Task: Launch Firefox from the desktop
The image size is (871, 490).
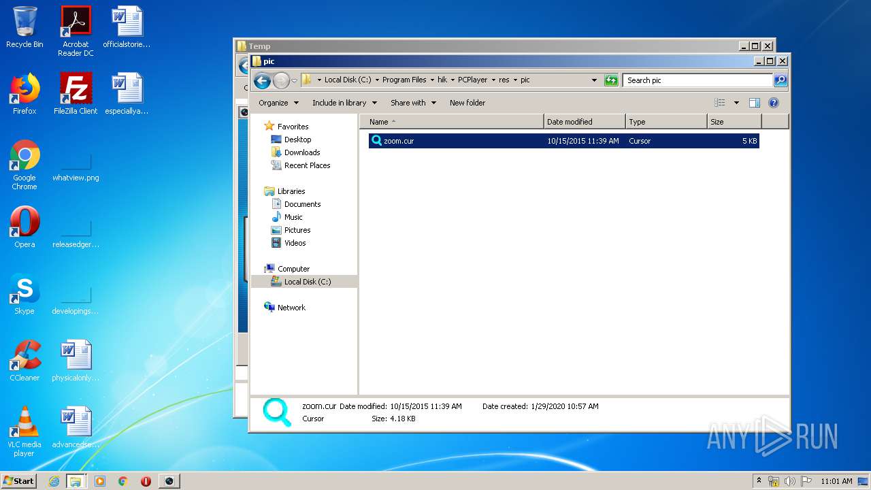Action: (x=24, y=94)
